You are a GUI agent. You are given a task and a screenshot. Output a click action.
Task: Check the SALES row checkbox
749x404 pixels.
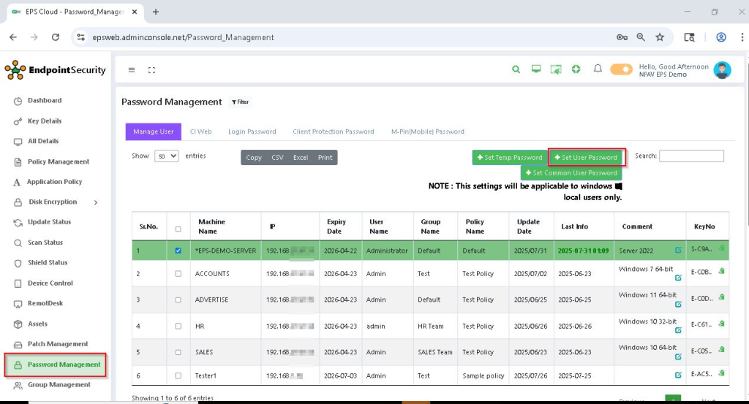(x=178, y=352)
